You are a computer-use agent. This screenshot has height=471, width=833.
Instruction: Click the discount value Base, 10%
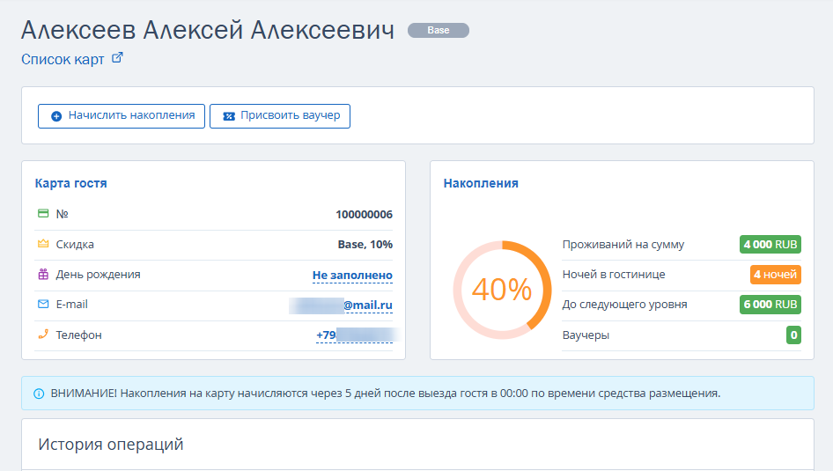click(x=365, y=244)
